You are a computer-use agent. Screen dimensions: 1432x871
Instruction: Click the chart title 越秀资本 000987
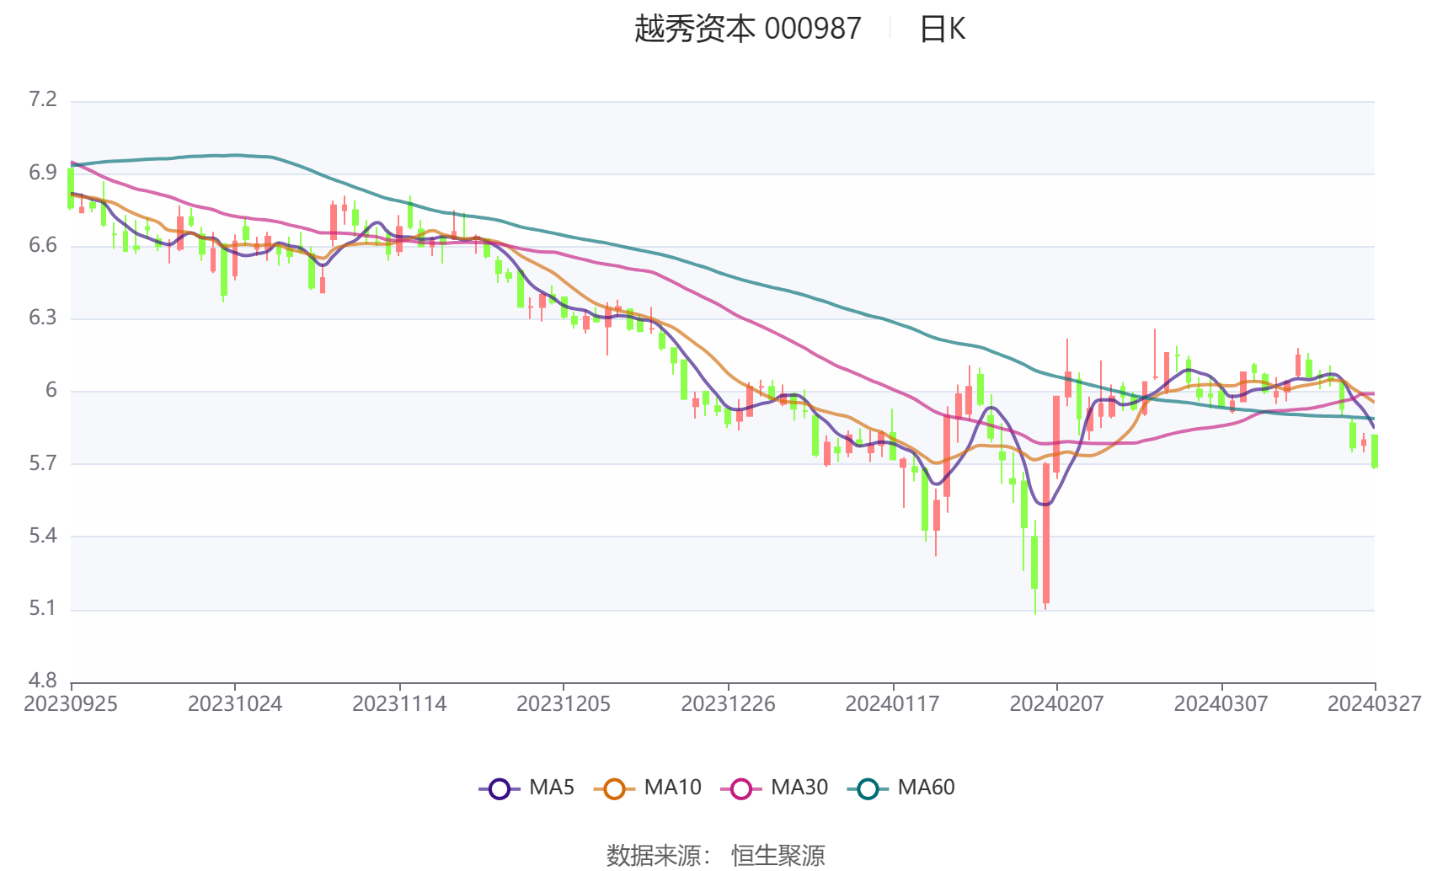(x=748, y=29)
